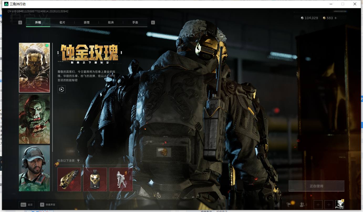This screenshot has width=363, height=212.
Task: Switch to the 外观 appearance tab
Action: coord(38,23)
